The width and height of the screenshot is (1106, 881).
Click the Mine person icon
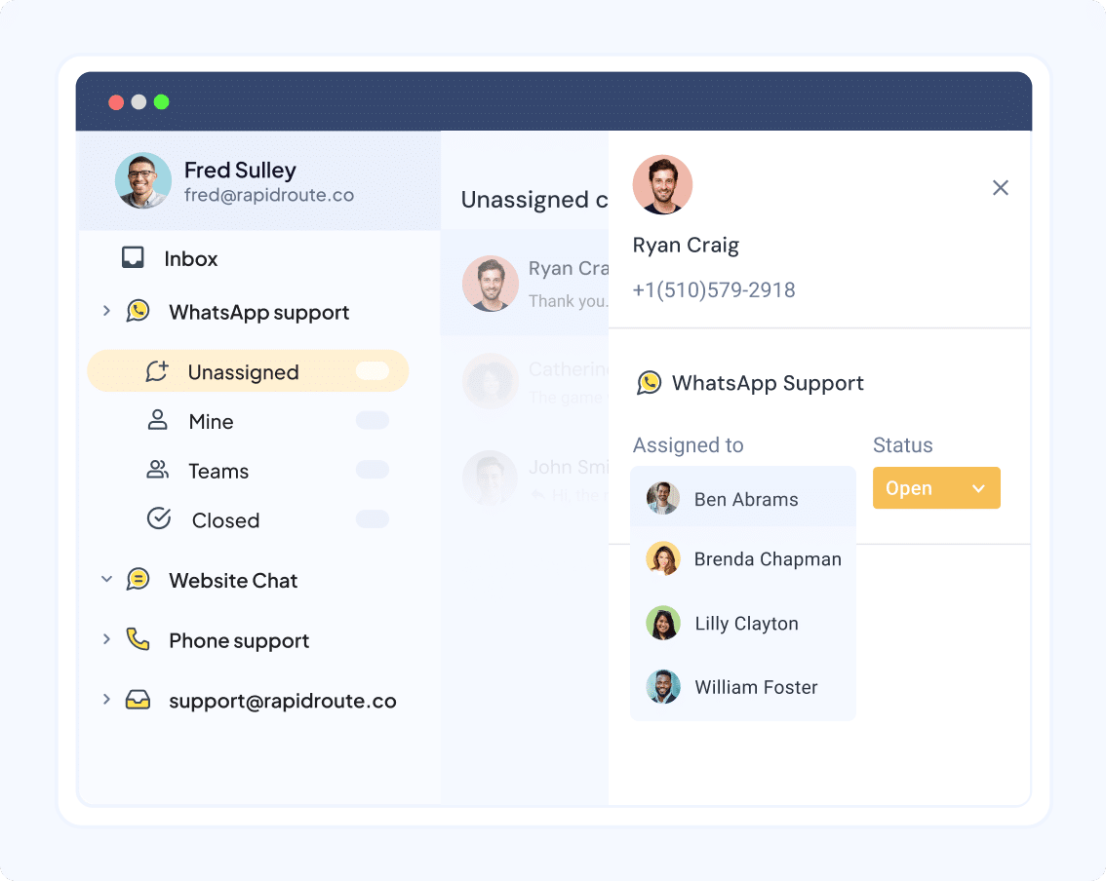(157, 421)
